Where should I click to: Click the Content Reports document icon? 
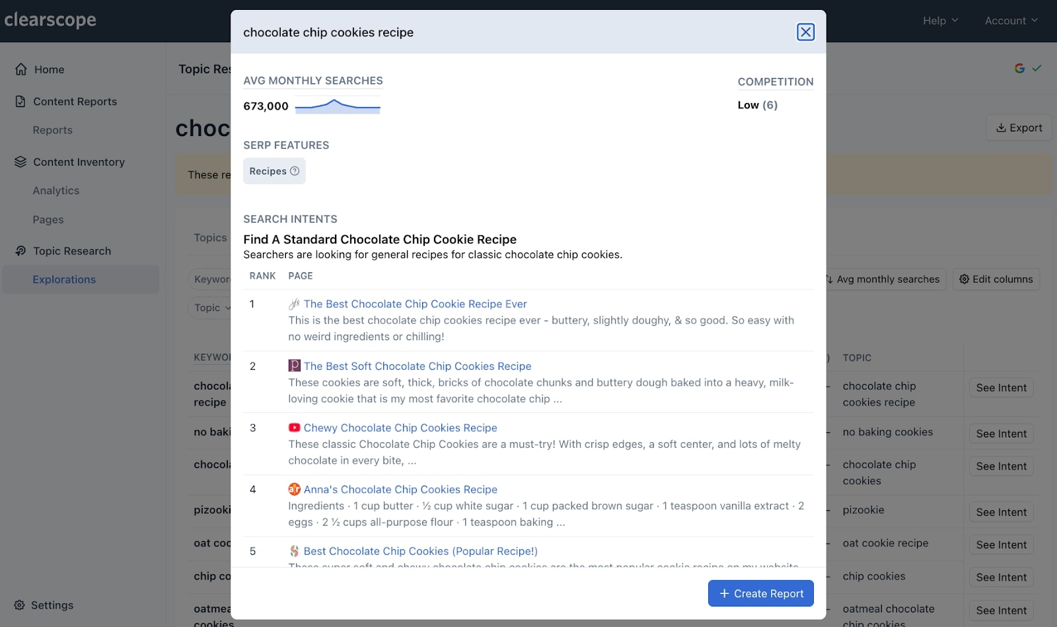pos(20,101)
